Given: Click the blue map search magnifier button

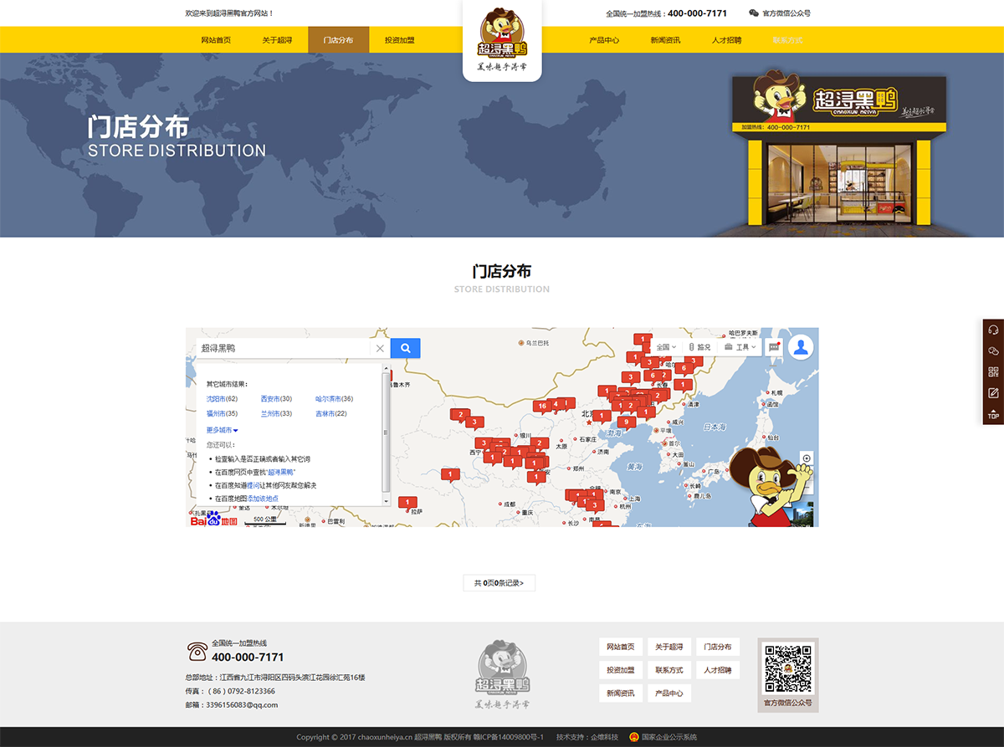Looking at the screenshot, I should [405, 348].
